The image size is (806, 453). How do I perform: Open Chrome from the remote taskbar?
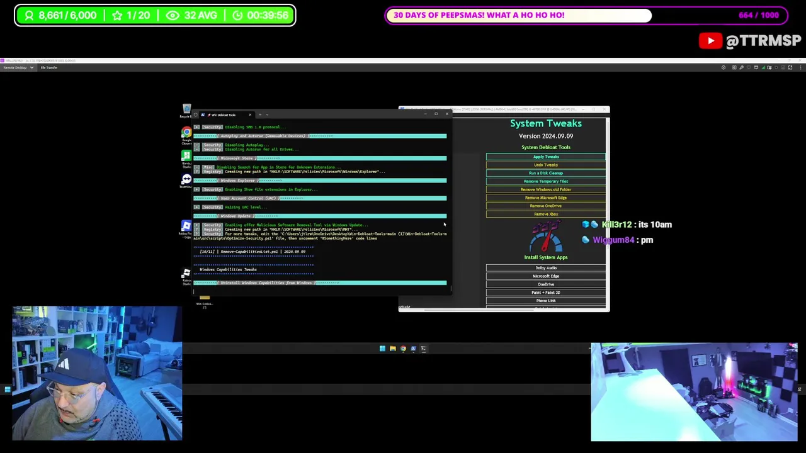[x=403, y=349]
